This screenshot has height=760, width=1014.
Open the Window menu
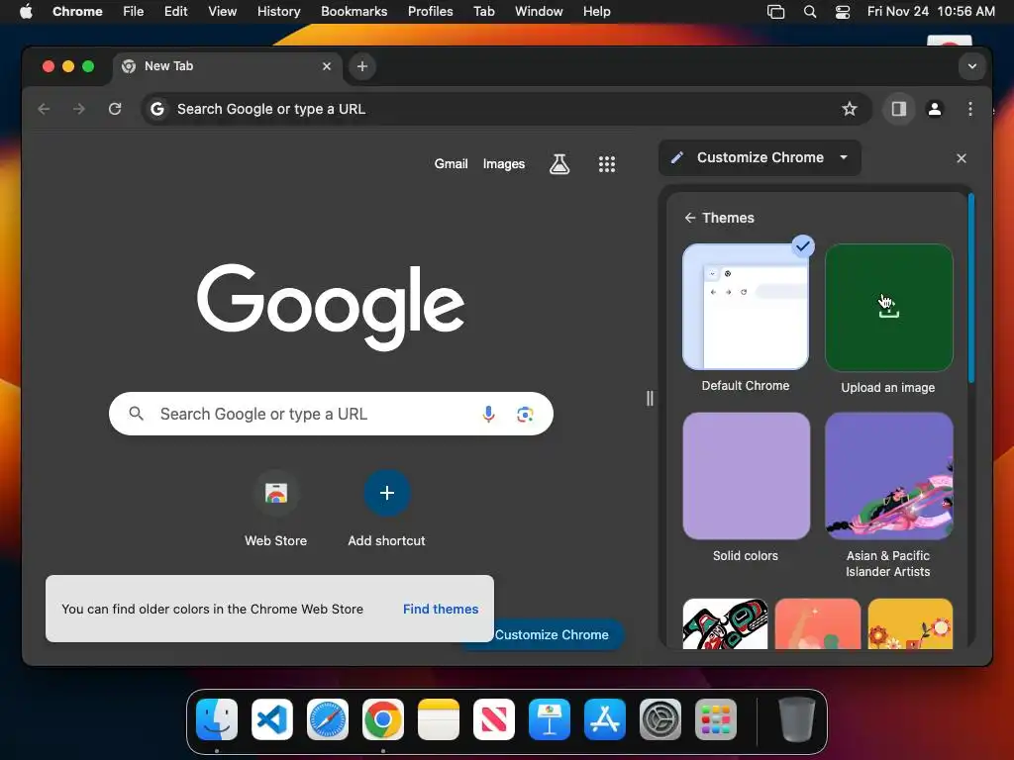pyautogui.click(x=539, y=11)
